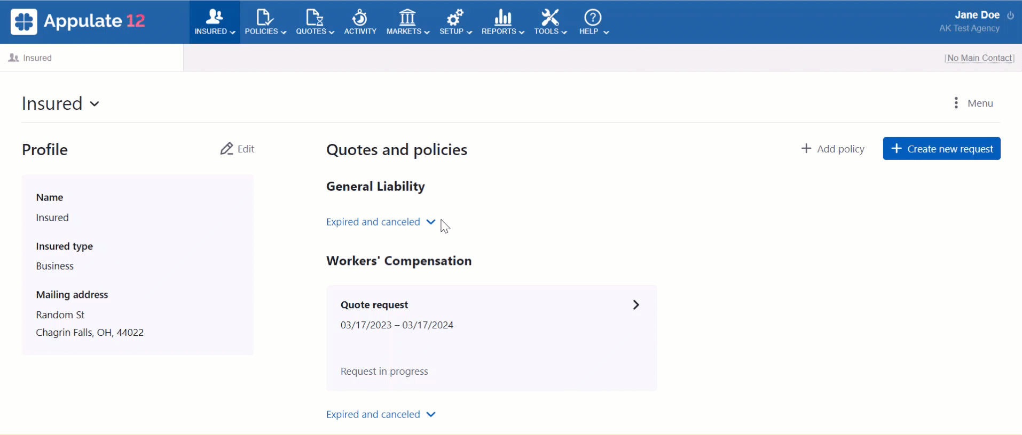The width and height of the screenshot is (1022, 435).
Task: Open the Insured nav icon
Action: (x=215, y=17)
